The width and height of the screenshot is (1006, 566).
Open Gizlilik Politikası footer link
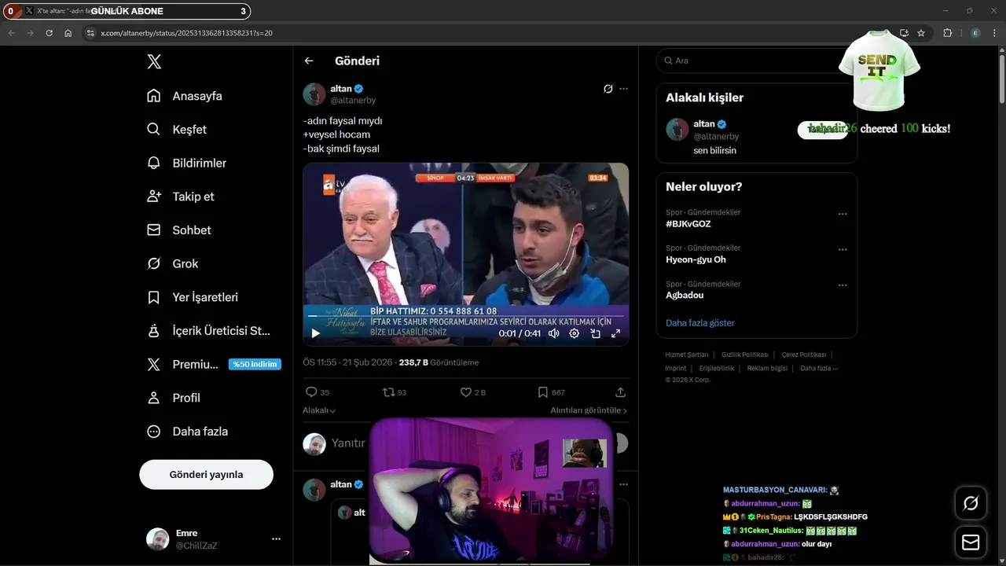pos(745,355)
